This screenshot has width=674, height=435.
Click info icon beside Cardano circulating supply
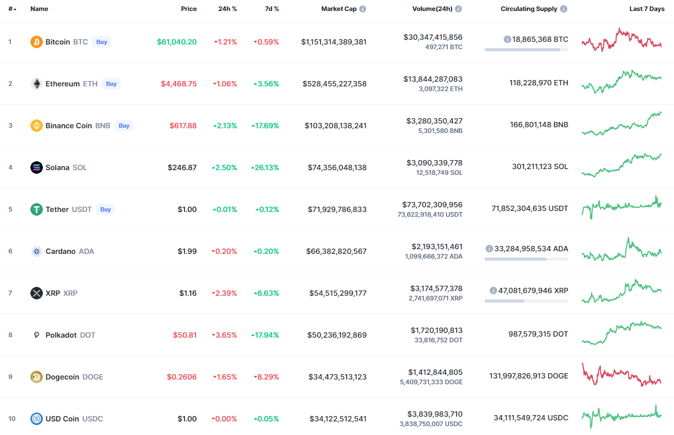pos(489,249)
